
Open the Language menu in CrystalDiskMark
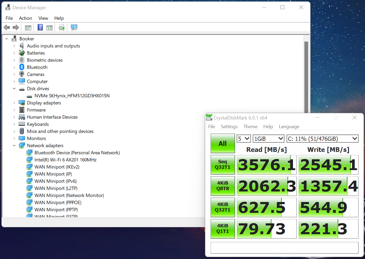click(289, 127)
